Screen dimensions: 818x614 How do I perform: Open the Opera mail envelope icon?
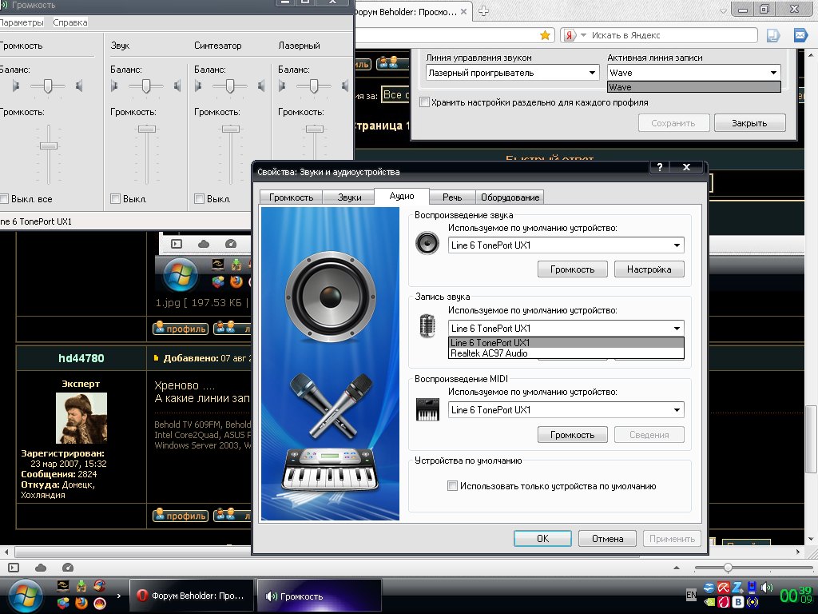click(x=800, y=35)
